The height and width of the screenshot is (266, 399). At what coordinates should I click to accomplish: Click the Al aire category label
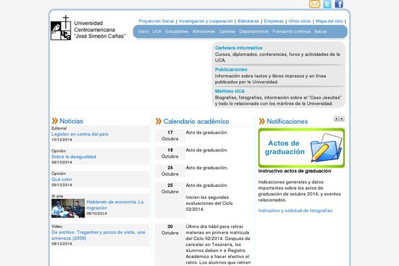click(x=57, y=196)
